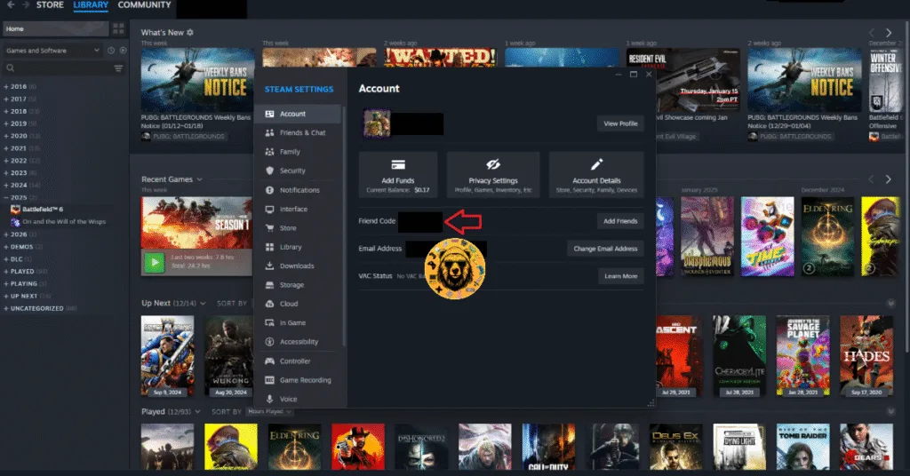The image size is (910, 476).
Task: Open Friends & Chat settings via its people icon
Action: [x=269, y=133]
